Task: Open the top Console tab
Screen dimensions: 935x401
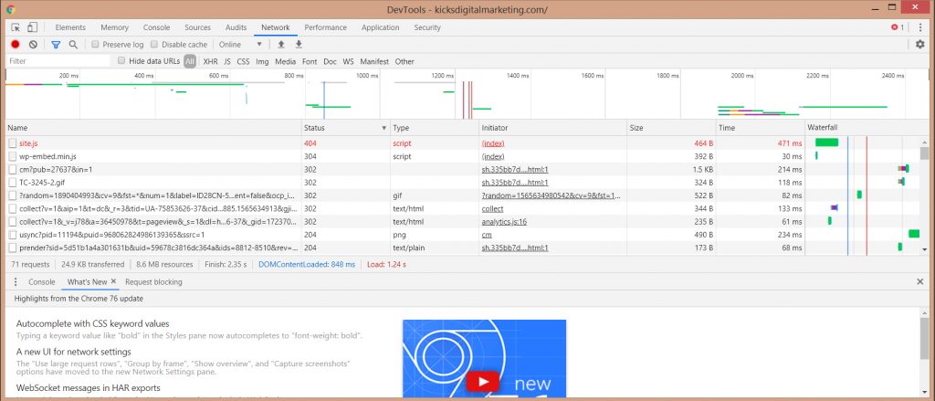Action: coord(157,27)
